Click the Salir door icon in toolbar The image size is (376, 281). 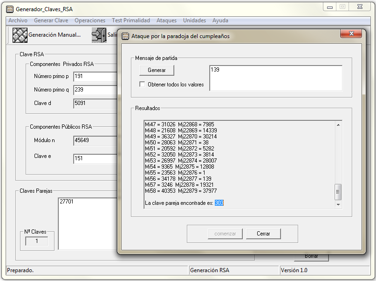(99, 35)
